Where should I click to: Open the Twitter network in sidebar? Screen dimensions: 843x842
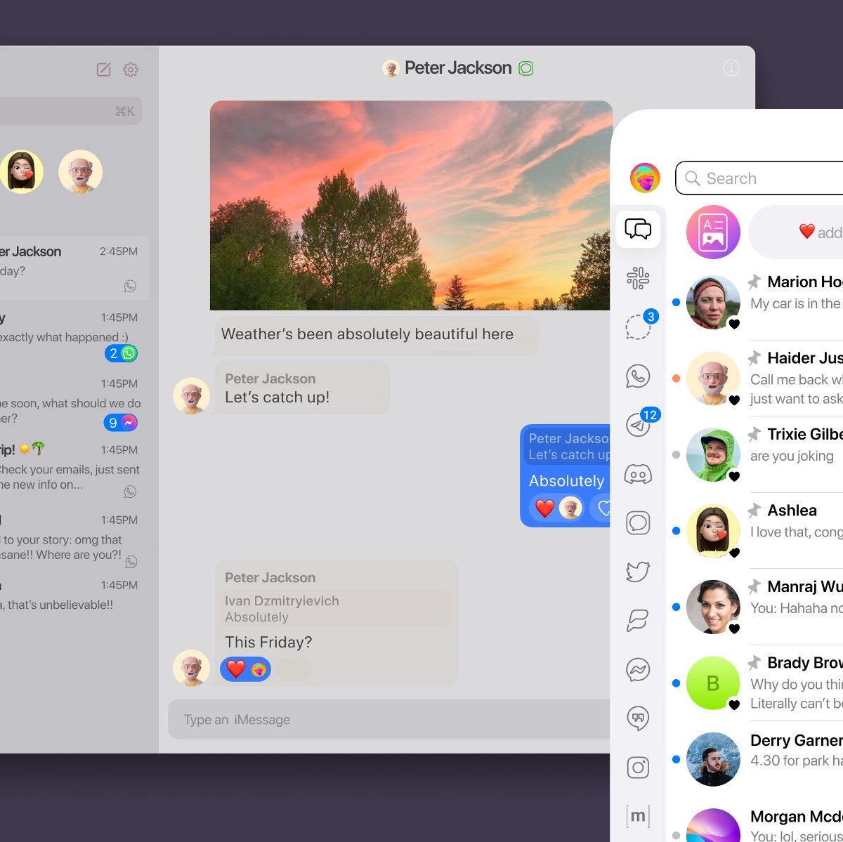click(x=638, y=572)
